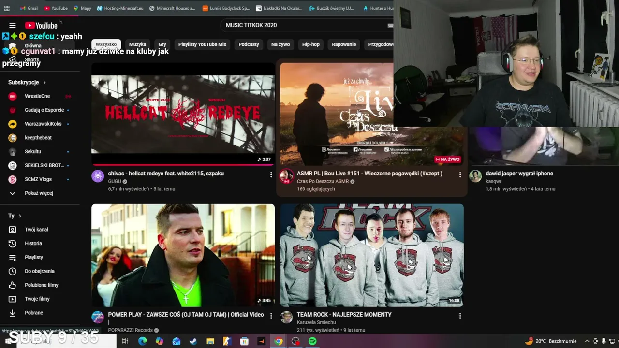Select the Gry filter chip
The image size is (619, 348).
point(162,44)
